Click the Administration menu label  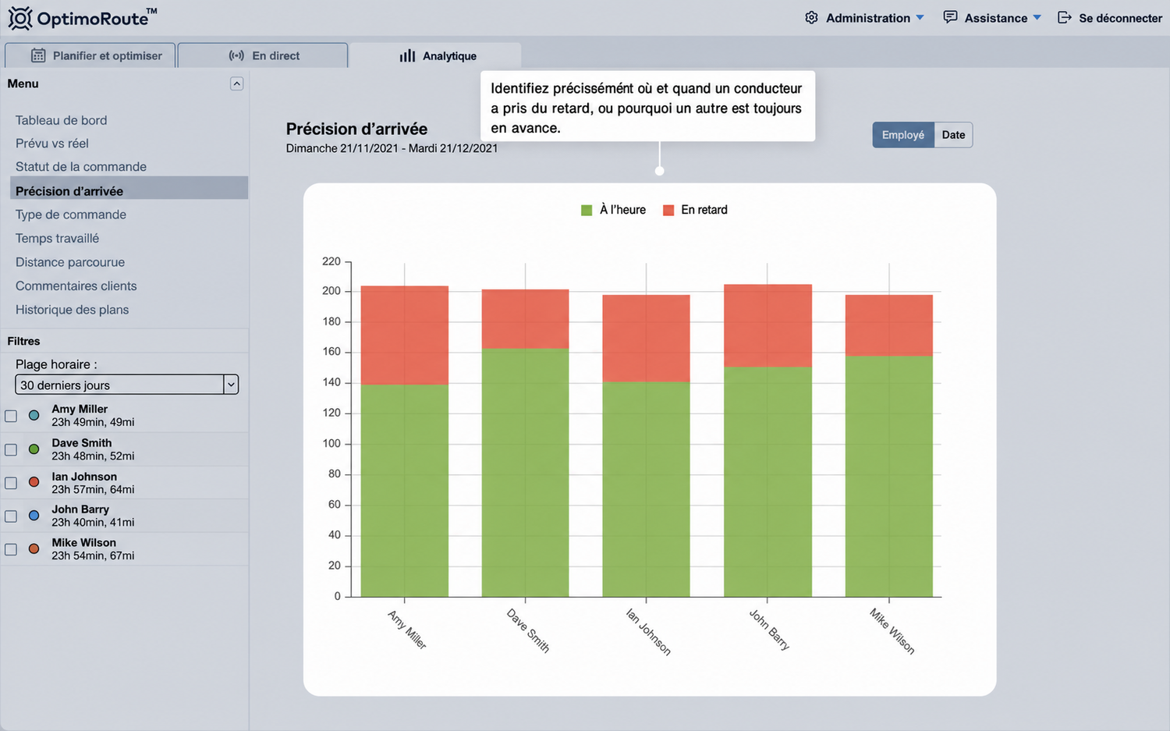tap(868, 18)
